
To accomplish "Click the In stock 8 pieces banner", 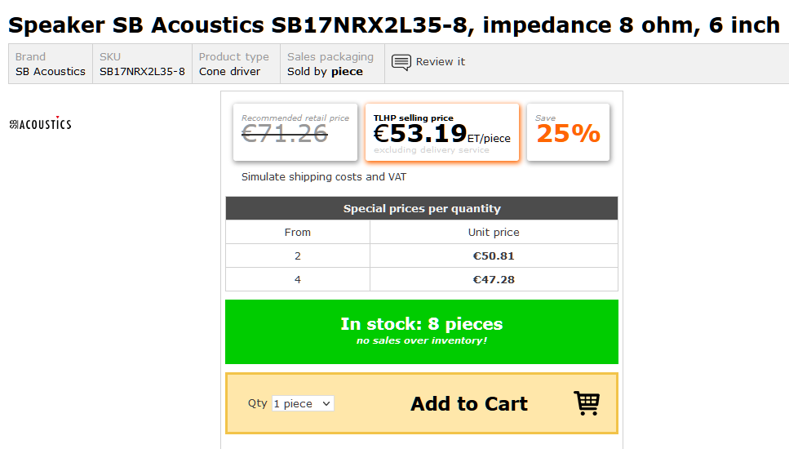I will [422, 331].
